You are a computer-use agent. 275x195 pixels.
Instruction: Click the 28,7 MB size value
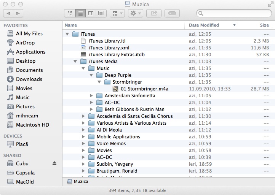pos(260,89)
